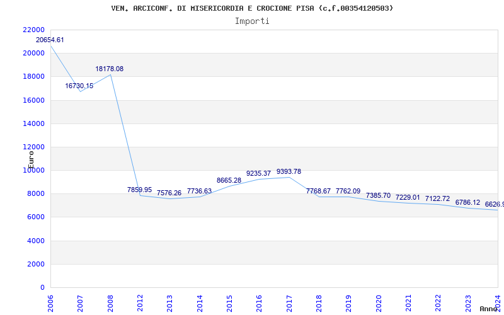Select the 7768.67 data label
The width and height of the screenshot is (504, 315).
[318, 191]
